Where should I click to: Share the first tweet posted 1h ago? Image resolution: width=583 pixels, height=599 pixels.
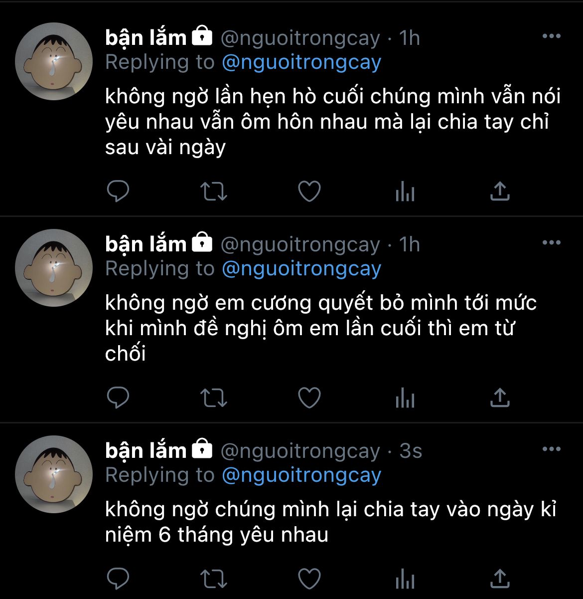pyautogui.click(x=500, y=191)
